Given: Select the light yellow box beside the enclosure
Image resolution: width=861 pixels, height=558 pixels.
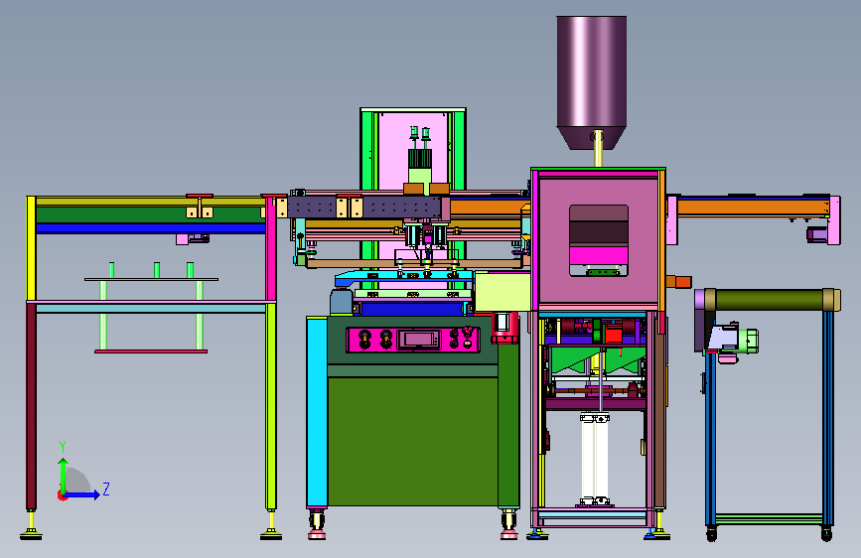Looking at the screenshot, I should [x=502, y=292].
